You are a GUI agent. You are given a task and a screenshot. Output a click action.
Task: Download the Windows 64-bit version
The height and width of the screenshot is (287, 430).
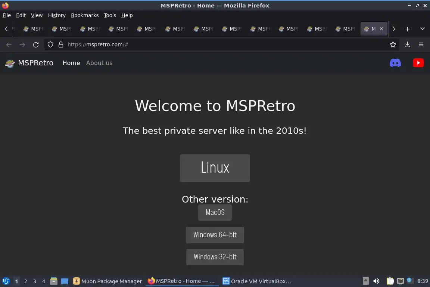coord(215,235)
